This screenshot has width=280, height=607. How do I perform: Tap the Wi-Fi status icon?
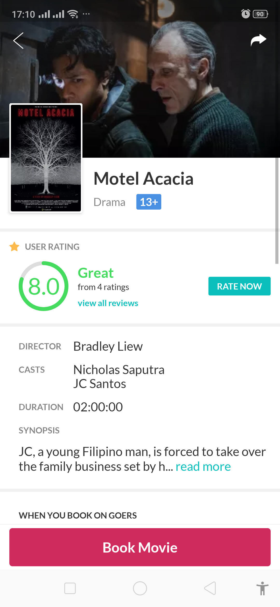[73, 14]
